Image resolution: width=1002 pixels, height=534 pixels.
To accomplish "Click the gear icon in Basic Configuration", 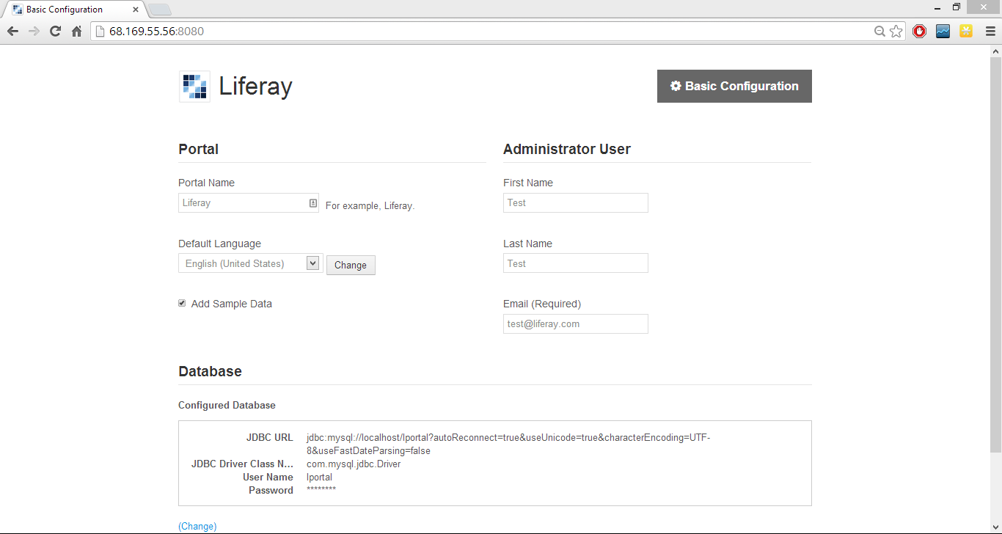I will 676,86.
